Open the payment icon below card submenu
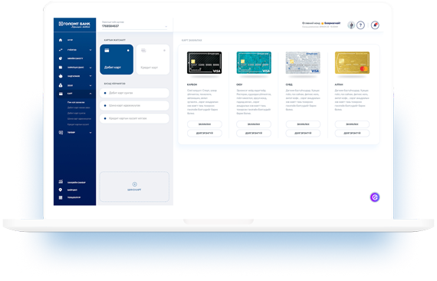This screenshot has width=437, height=281. point(61,132)
